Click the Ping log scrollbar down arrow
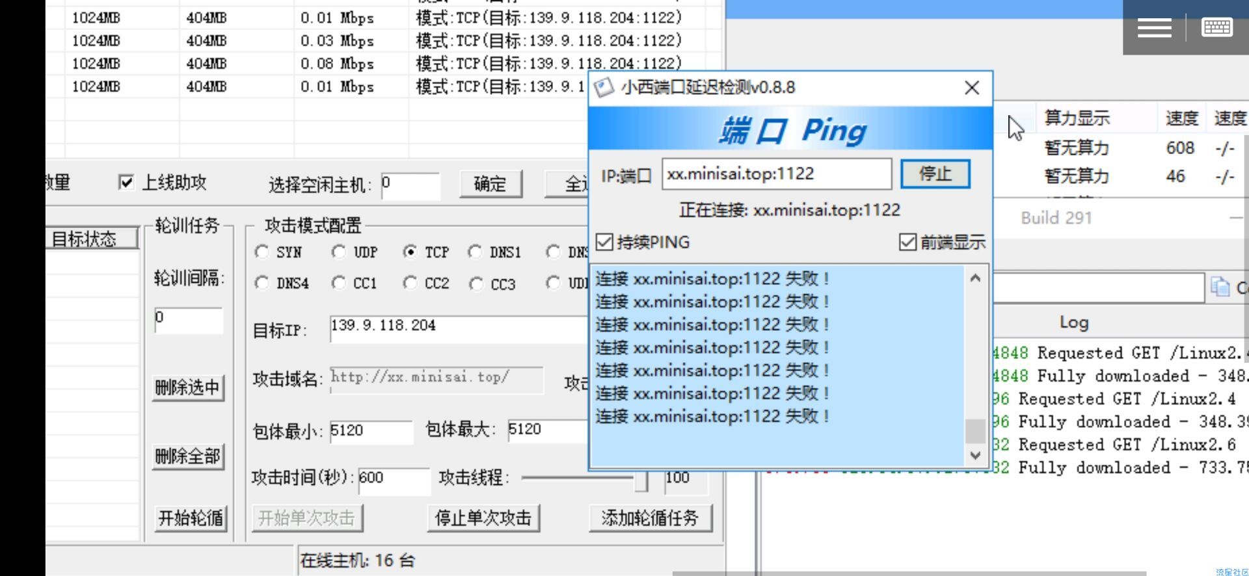This screenshot has width=1249, height=576. 975,455
